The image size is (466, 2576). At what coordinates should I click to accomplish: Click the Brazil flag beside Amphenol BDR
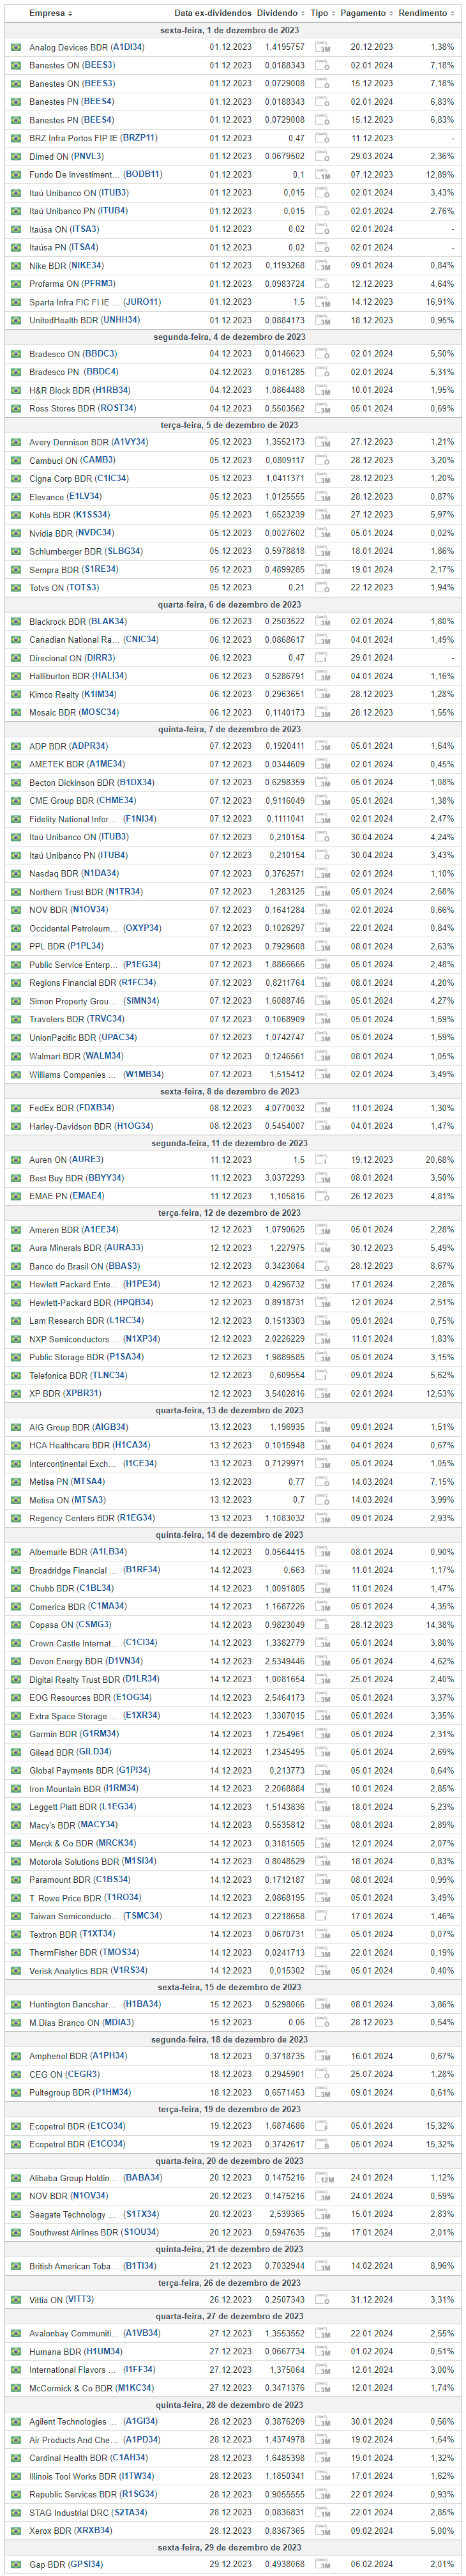coord(15,2056)
